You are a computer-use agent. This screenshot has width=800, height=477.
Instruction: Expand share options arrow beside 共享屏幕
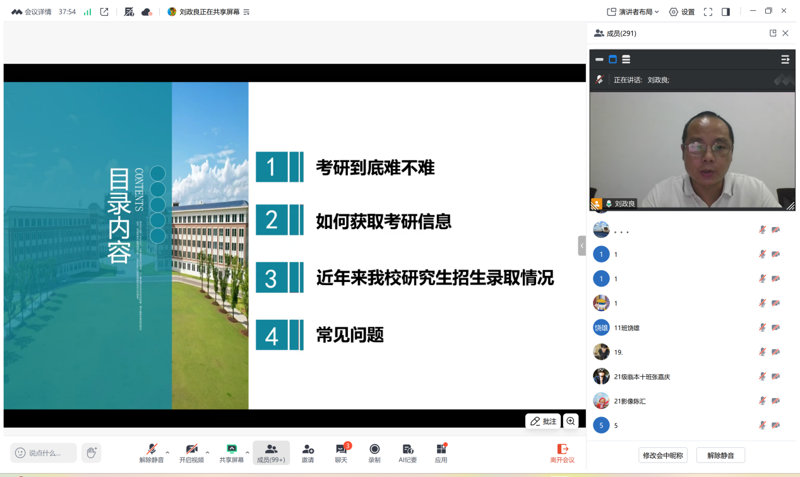coord(247,452)
